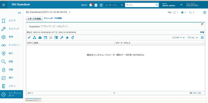Sort by リモート・アドレス column header
The height and width of the screenshot is (103, 208).
[x=159, y=43]
